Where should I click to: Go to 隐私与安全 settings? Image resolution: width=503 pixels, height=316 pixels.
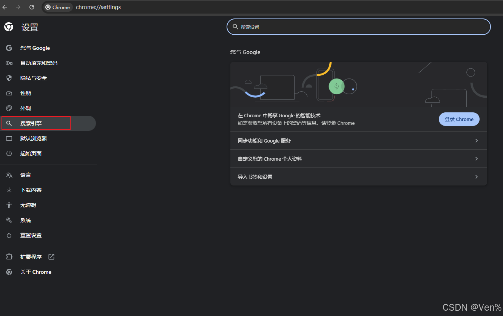48,78
